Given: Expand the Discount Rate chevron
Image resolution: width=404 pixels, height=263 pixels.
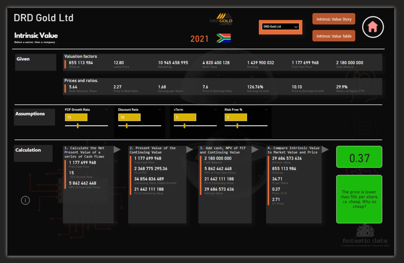Looking at the screenshot, I should click(160, 109).
